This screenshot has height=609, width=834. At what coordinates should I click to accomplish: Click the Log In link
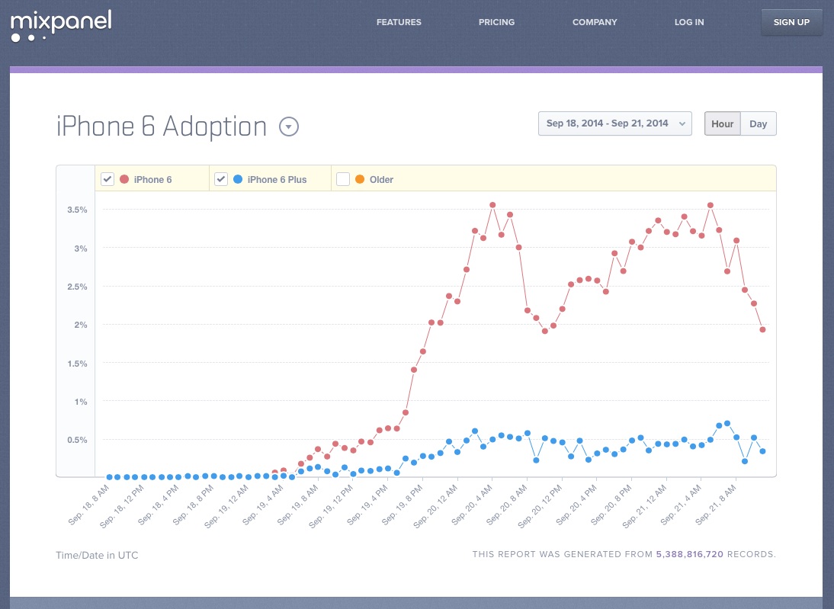689,22
